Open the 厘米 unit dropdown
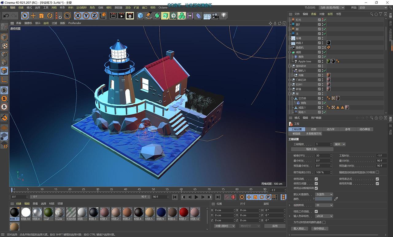 339,144
